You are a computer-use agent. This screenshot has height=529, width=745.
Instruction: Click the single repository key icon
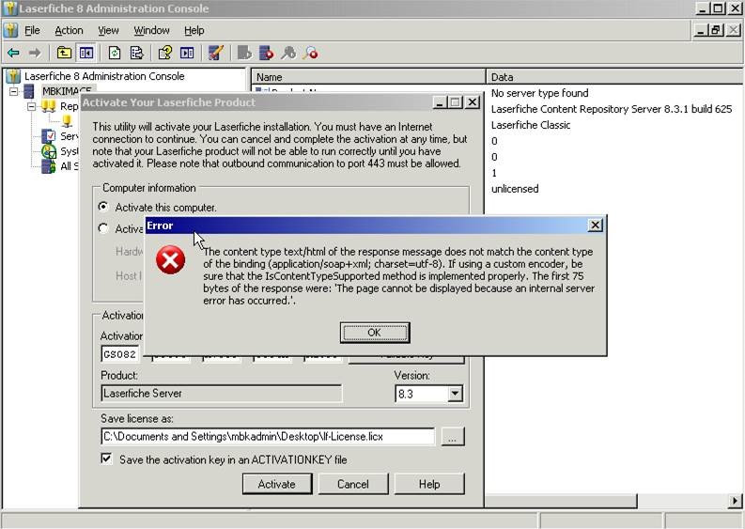point(68,120)
